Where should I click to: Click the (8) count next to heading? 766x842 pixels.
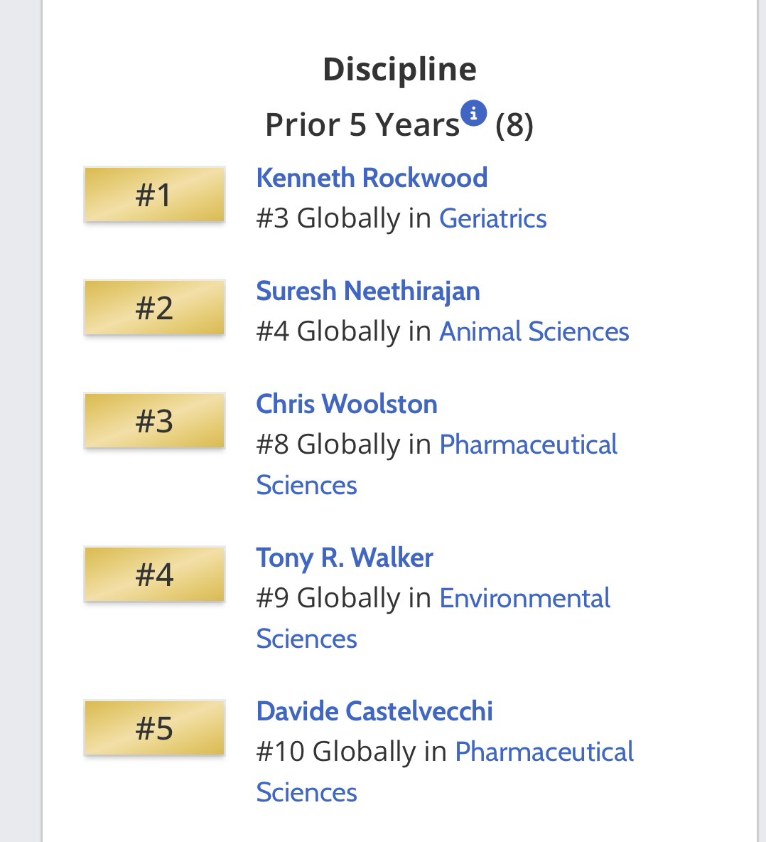pyautogui.click(x=514, y=125)
